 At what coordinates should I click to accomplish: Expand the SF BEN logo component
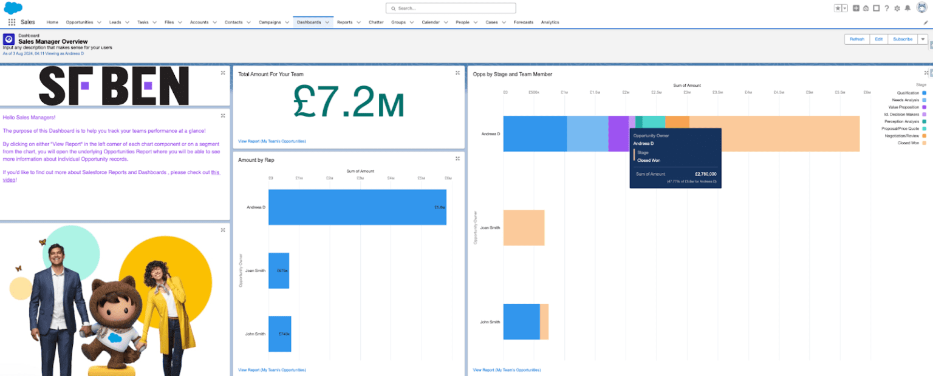click(x=223, y=73)
